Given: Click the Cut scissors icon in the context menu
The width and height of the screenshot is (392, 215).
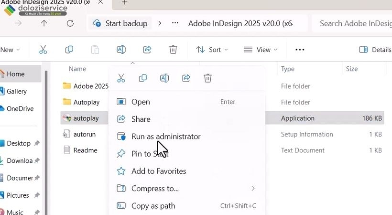Looking at the screenshot, I should pyautogui.click(x=121, y=78).
